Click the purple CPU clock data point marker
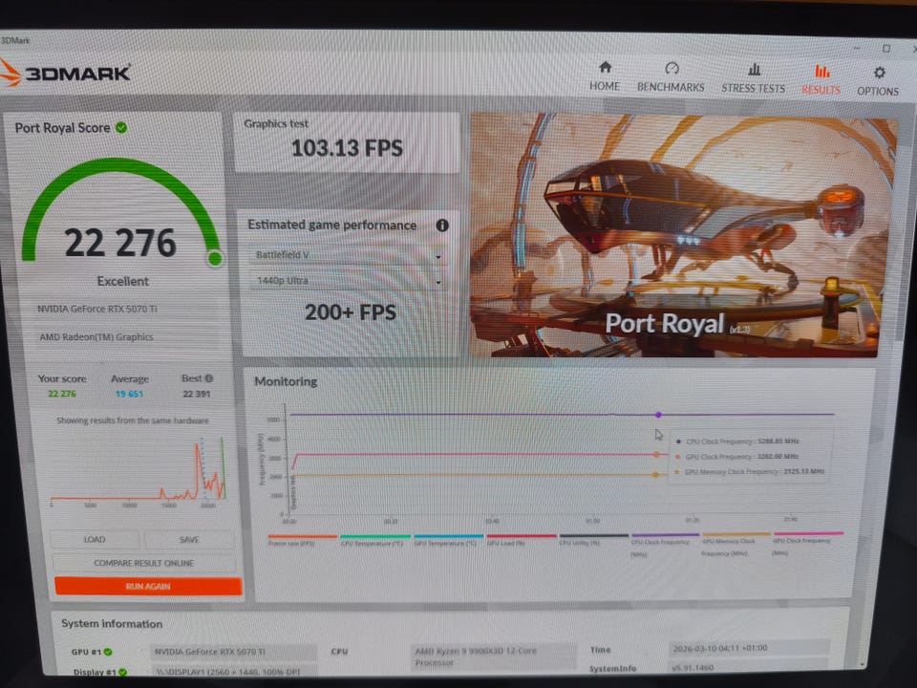Image resolution: width=917 pixels, height=688 pixels. coord(658,415)
